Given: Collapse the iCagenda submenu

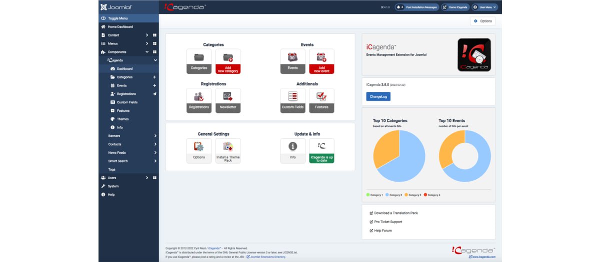Looking at the screenshot, I should click(x=155, y=60).
